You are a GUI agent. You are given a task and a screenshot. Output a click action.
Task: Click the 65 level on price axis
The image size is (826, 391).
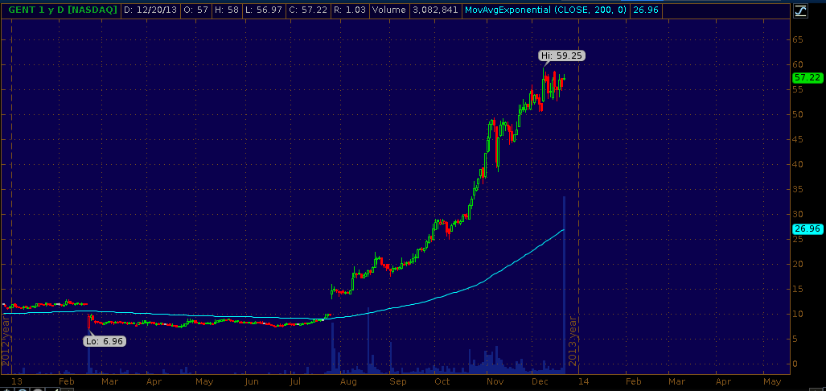click(x=799, y=39)
